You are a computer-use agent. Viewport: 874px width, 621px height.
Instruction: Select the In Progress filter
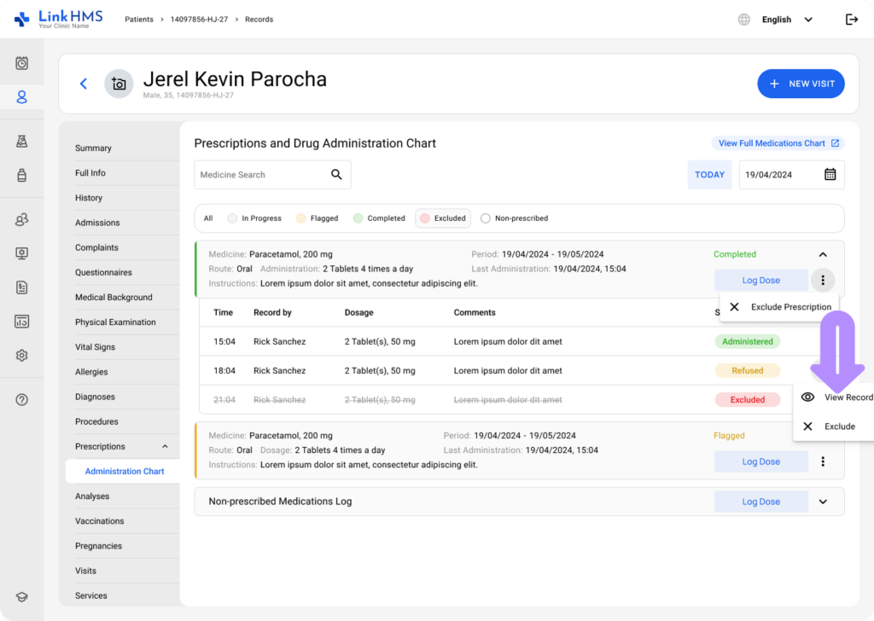click(254, 218)
